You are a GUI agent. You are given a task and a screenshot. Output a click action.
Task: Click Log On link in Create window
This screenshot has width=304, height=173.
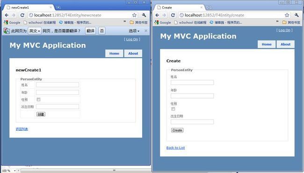point(284,30)
